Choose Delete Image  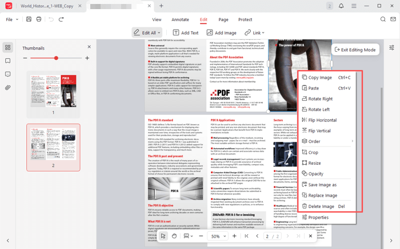[327, 206]
